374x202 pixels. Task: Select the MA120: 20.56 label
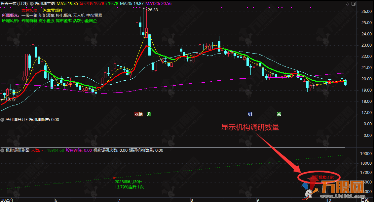click(159, 4)
